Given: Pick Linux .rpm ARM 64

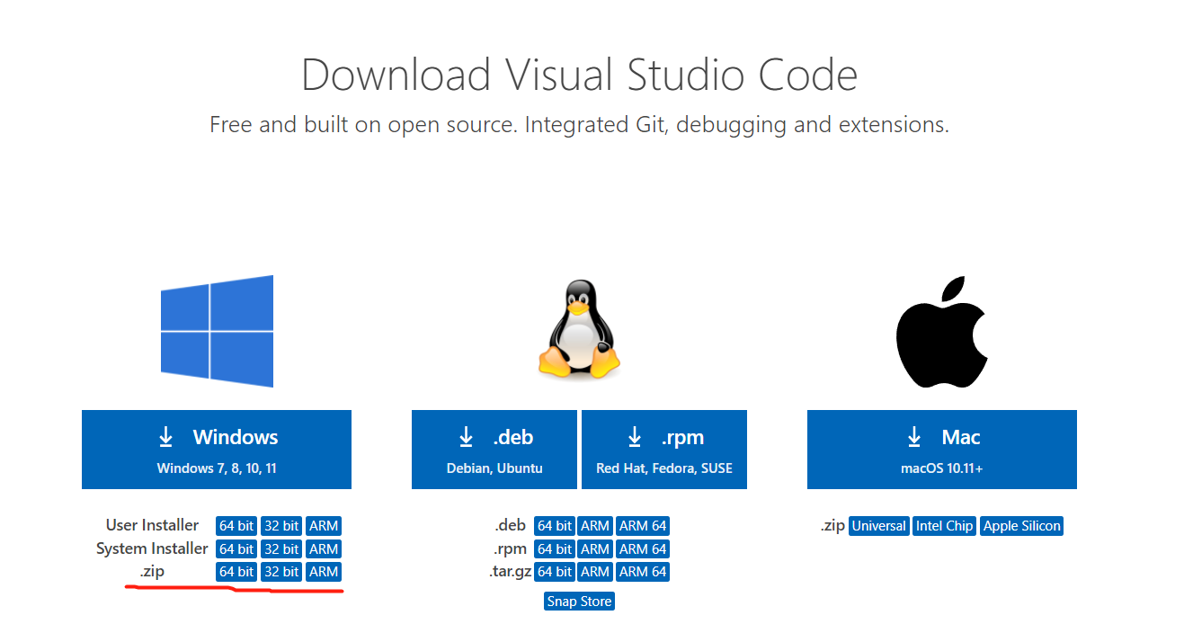Looking at the screenshot, I should tap(643, 549).
